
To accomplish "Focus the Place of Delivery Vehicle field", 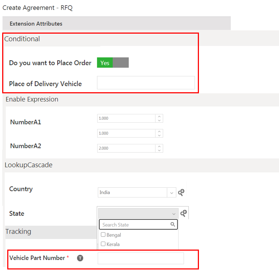I will pyautogui.click(x=146, y=83).
